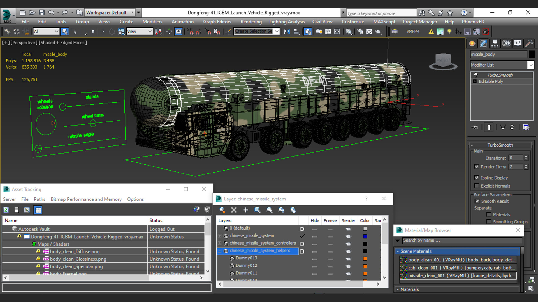Open the Motion command panel tab
The height and width of the screenshot is (302, 538).
[506, 43]
